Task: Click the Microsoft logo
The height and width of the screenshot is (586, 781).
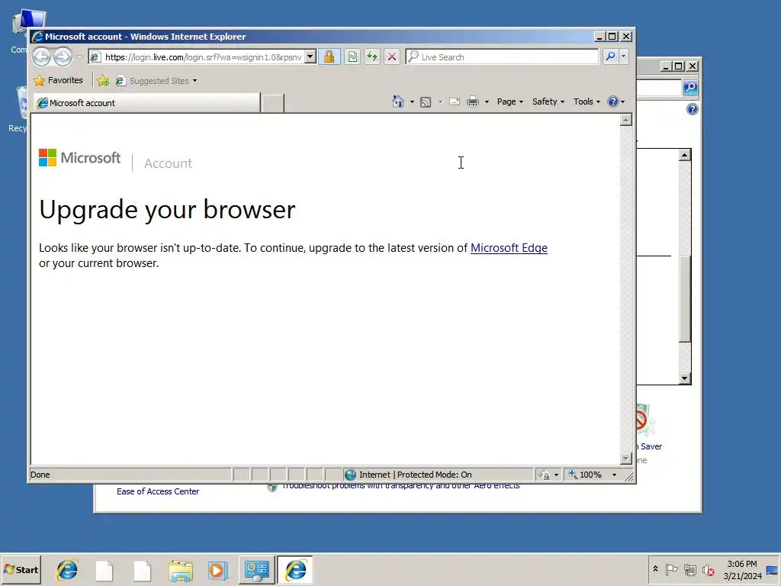Action: (x=79, y=158)
